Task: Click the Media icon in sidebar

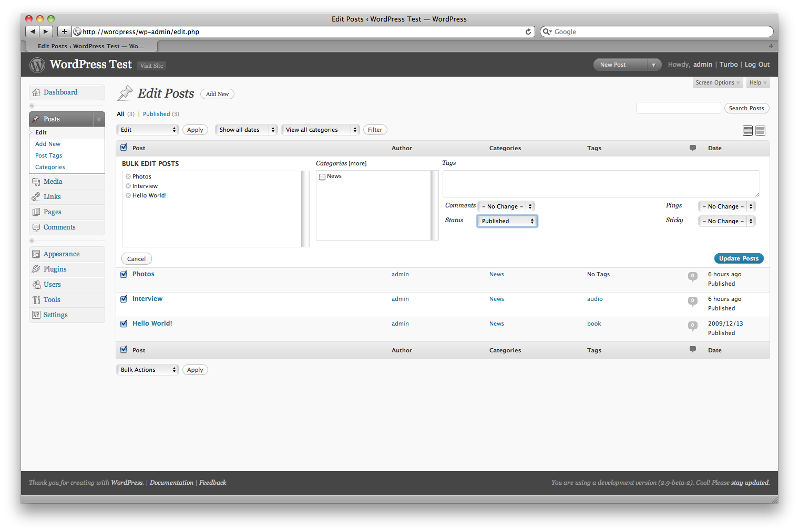Action: point(36,182)
